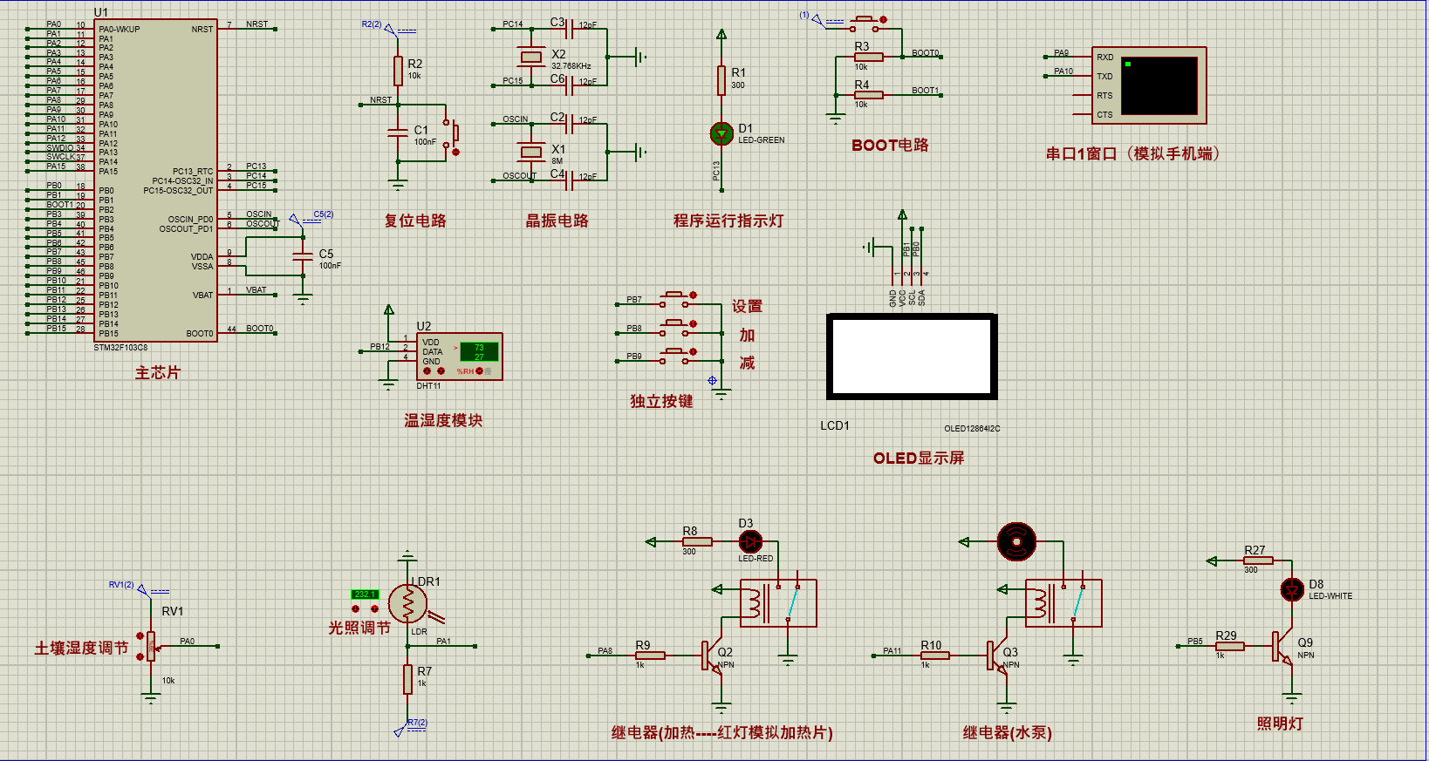This screenshot has height=761, width=1429.
Task: Click the '主芯片' label
Action: (158, 373)
